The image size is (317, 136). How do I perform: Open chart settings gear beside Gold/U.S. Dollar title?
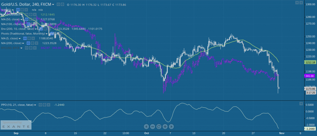63,5
